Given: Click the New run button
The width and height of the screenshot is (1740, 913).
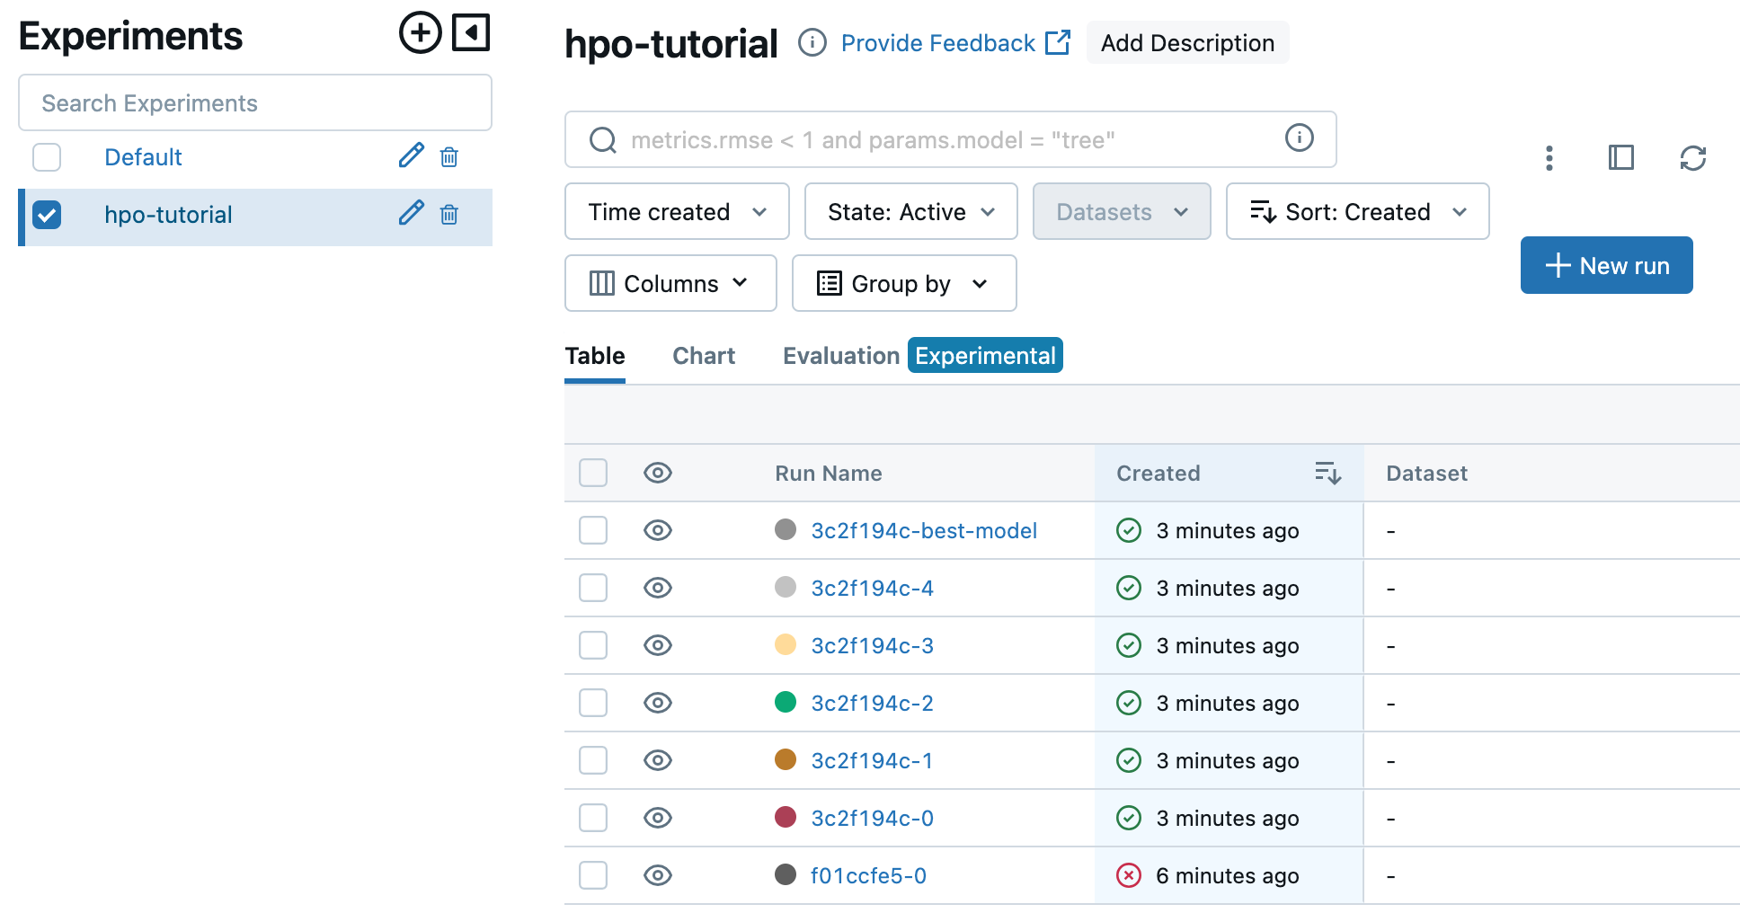Looking at the screenshot, I should tap(1607, 265).
